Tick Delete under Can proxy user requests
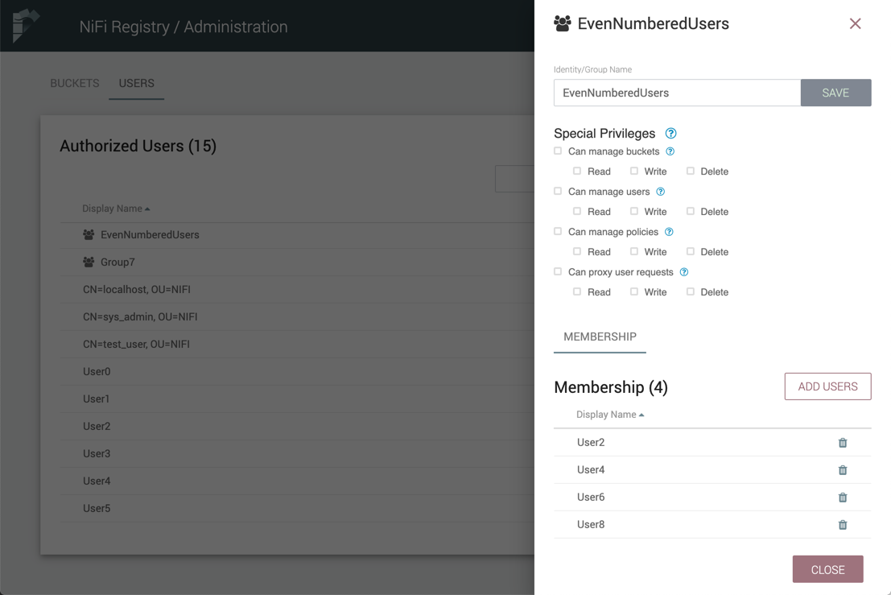Screen dimensions: 891x595 pyautogui.click(x=691, y=292)
